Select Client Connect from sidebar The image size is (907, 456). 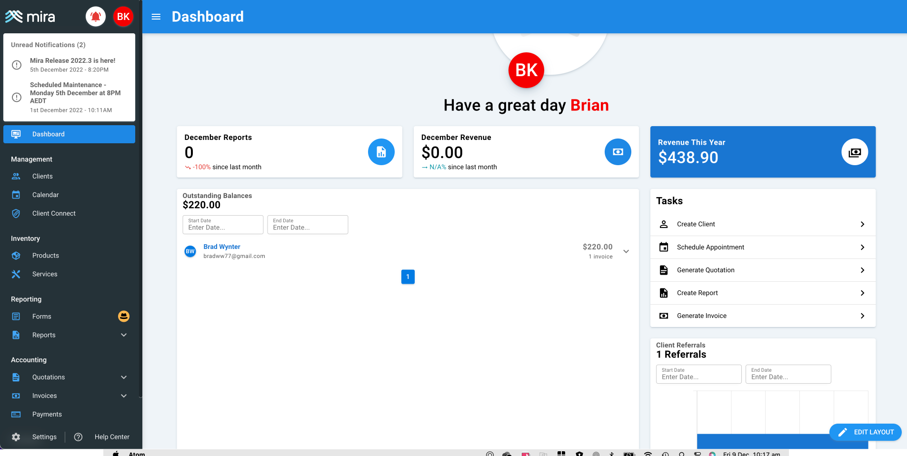coord(53,213)
